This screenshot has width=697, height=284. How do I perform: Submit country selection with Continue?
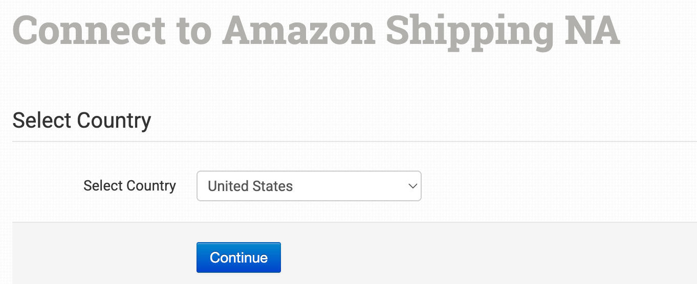[238, 257]
